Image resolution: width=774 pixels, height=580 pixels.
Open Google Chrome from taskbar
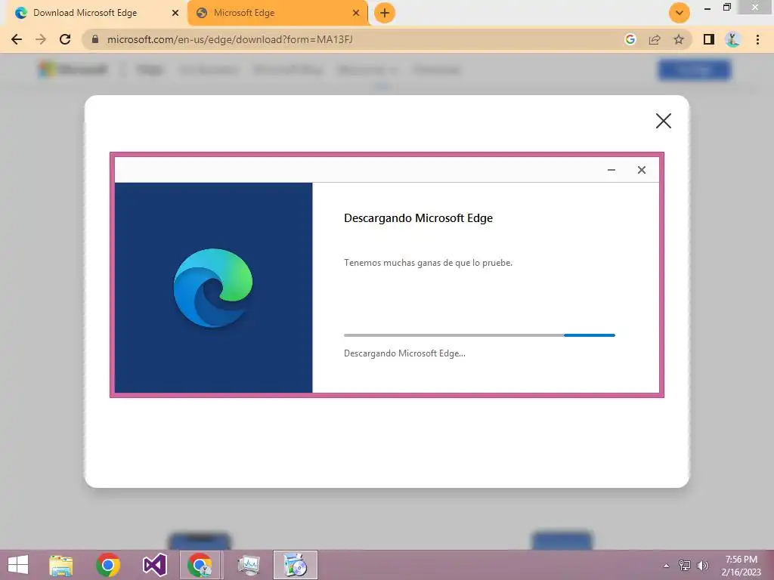pos(108,565)
